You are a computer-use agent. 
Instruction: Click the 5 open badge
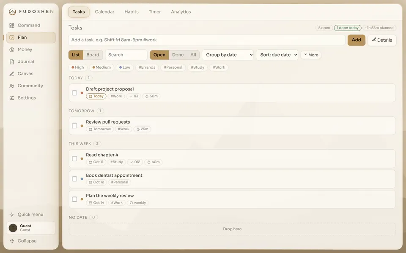324,28
